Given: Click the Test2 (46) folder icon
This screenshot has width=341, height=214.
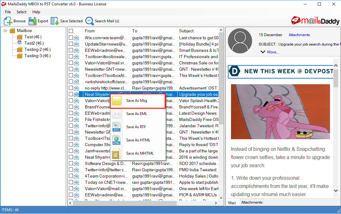Looking at the screenshot, I should [x=19, y=43].
